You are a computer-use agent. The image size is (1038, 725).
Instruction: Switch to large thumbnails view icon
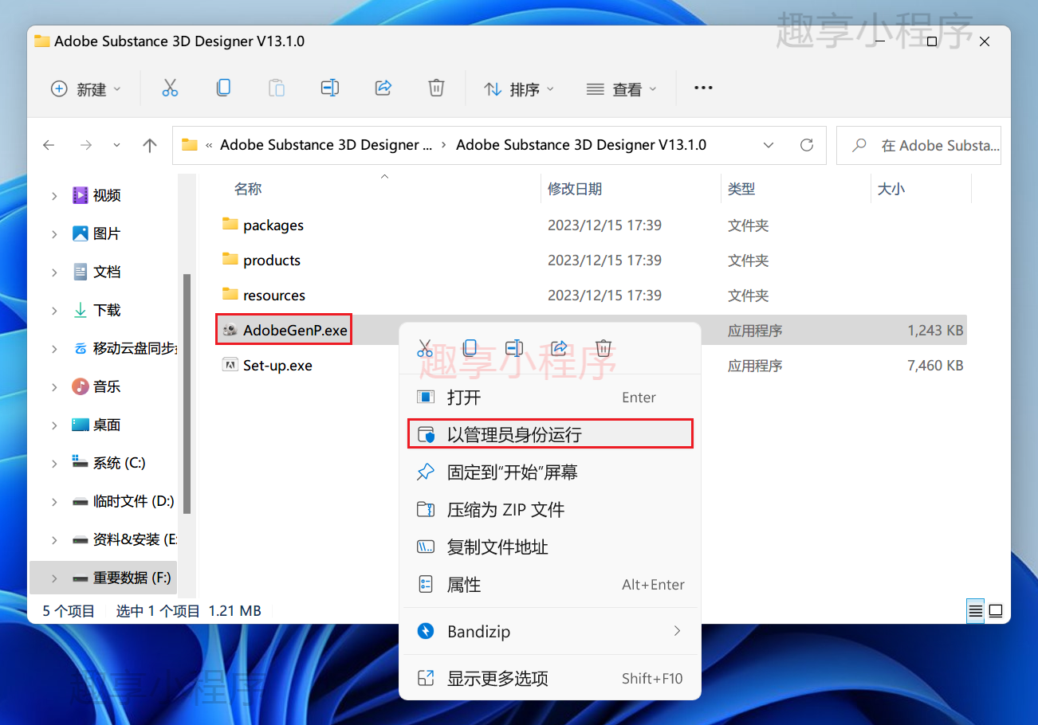point(996,611)
